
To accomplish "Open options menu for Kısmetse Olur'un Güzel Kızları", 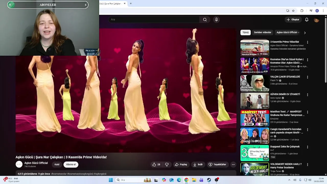I will point(308,60).
